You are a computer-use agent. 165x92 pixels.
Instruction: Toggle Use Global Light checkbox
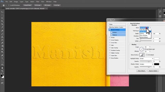pos(145,49)
